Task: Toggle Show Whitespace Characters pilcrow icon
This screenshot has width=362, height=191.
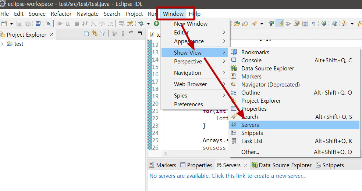Action: tap(313, 24)
